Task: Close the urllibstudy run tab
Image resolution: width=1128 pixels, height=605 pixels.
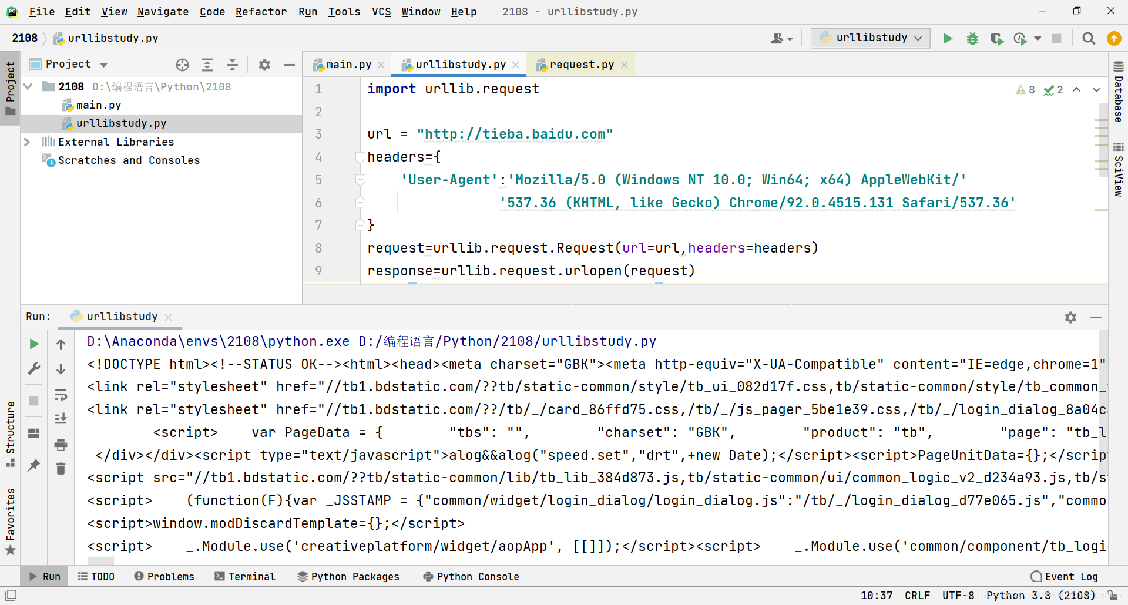Action: pos(168,317)
